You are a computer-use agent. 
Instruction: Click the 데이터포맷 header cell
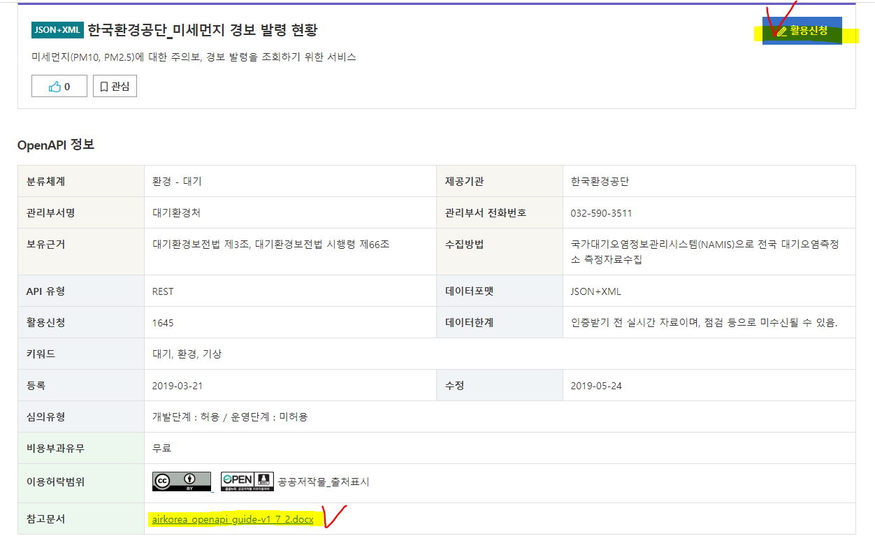(x=500, y=291)
